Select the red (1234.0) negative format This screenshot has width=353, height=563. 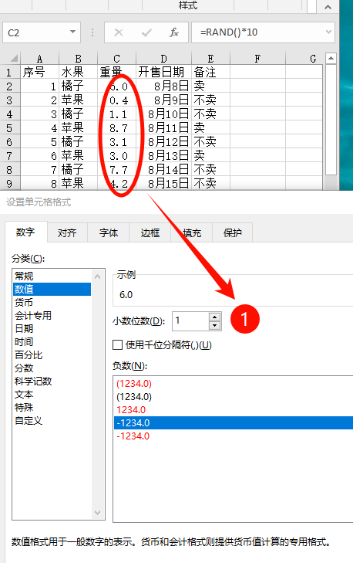pyautogui.click(x=134, y=384)
